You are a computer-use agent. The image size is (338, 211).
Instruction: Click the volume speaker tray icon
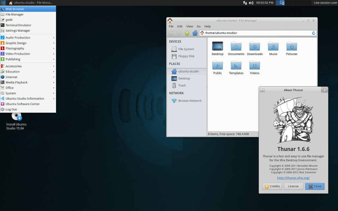(x=251, y=3)
